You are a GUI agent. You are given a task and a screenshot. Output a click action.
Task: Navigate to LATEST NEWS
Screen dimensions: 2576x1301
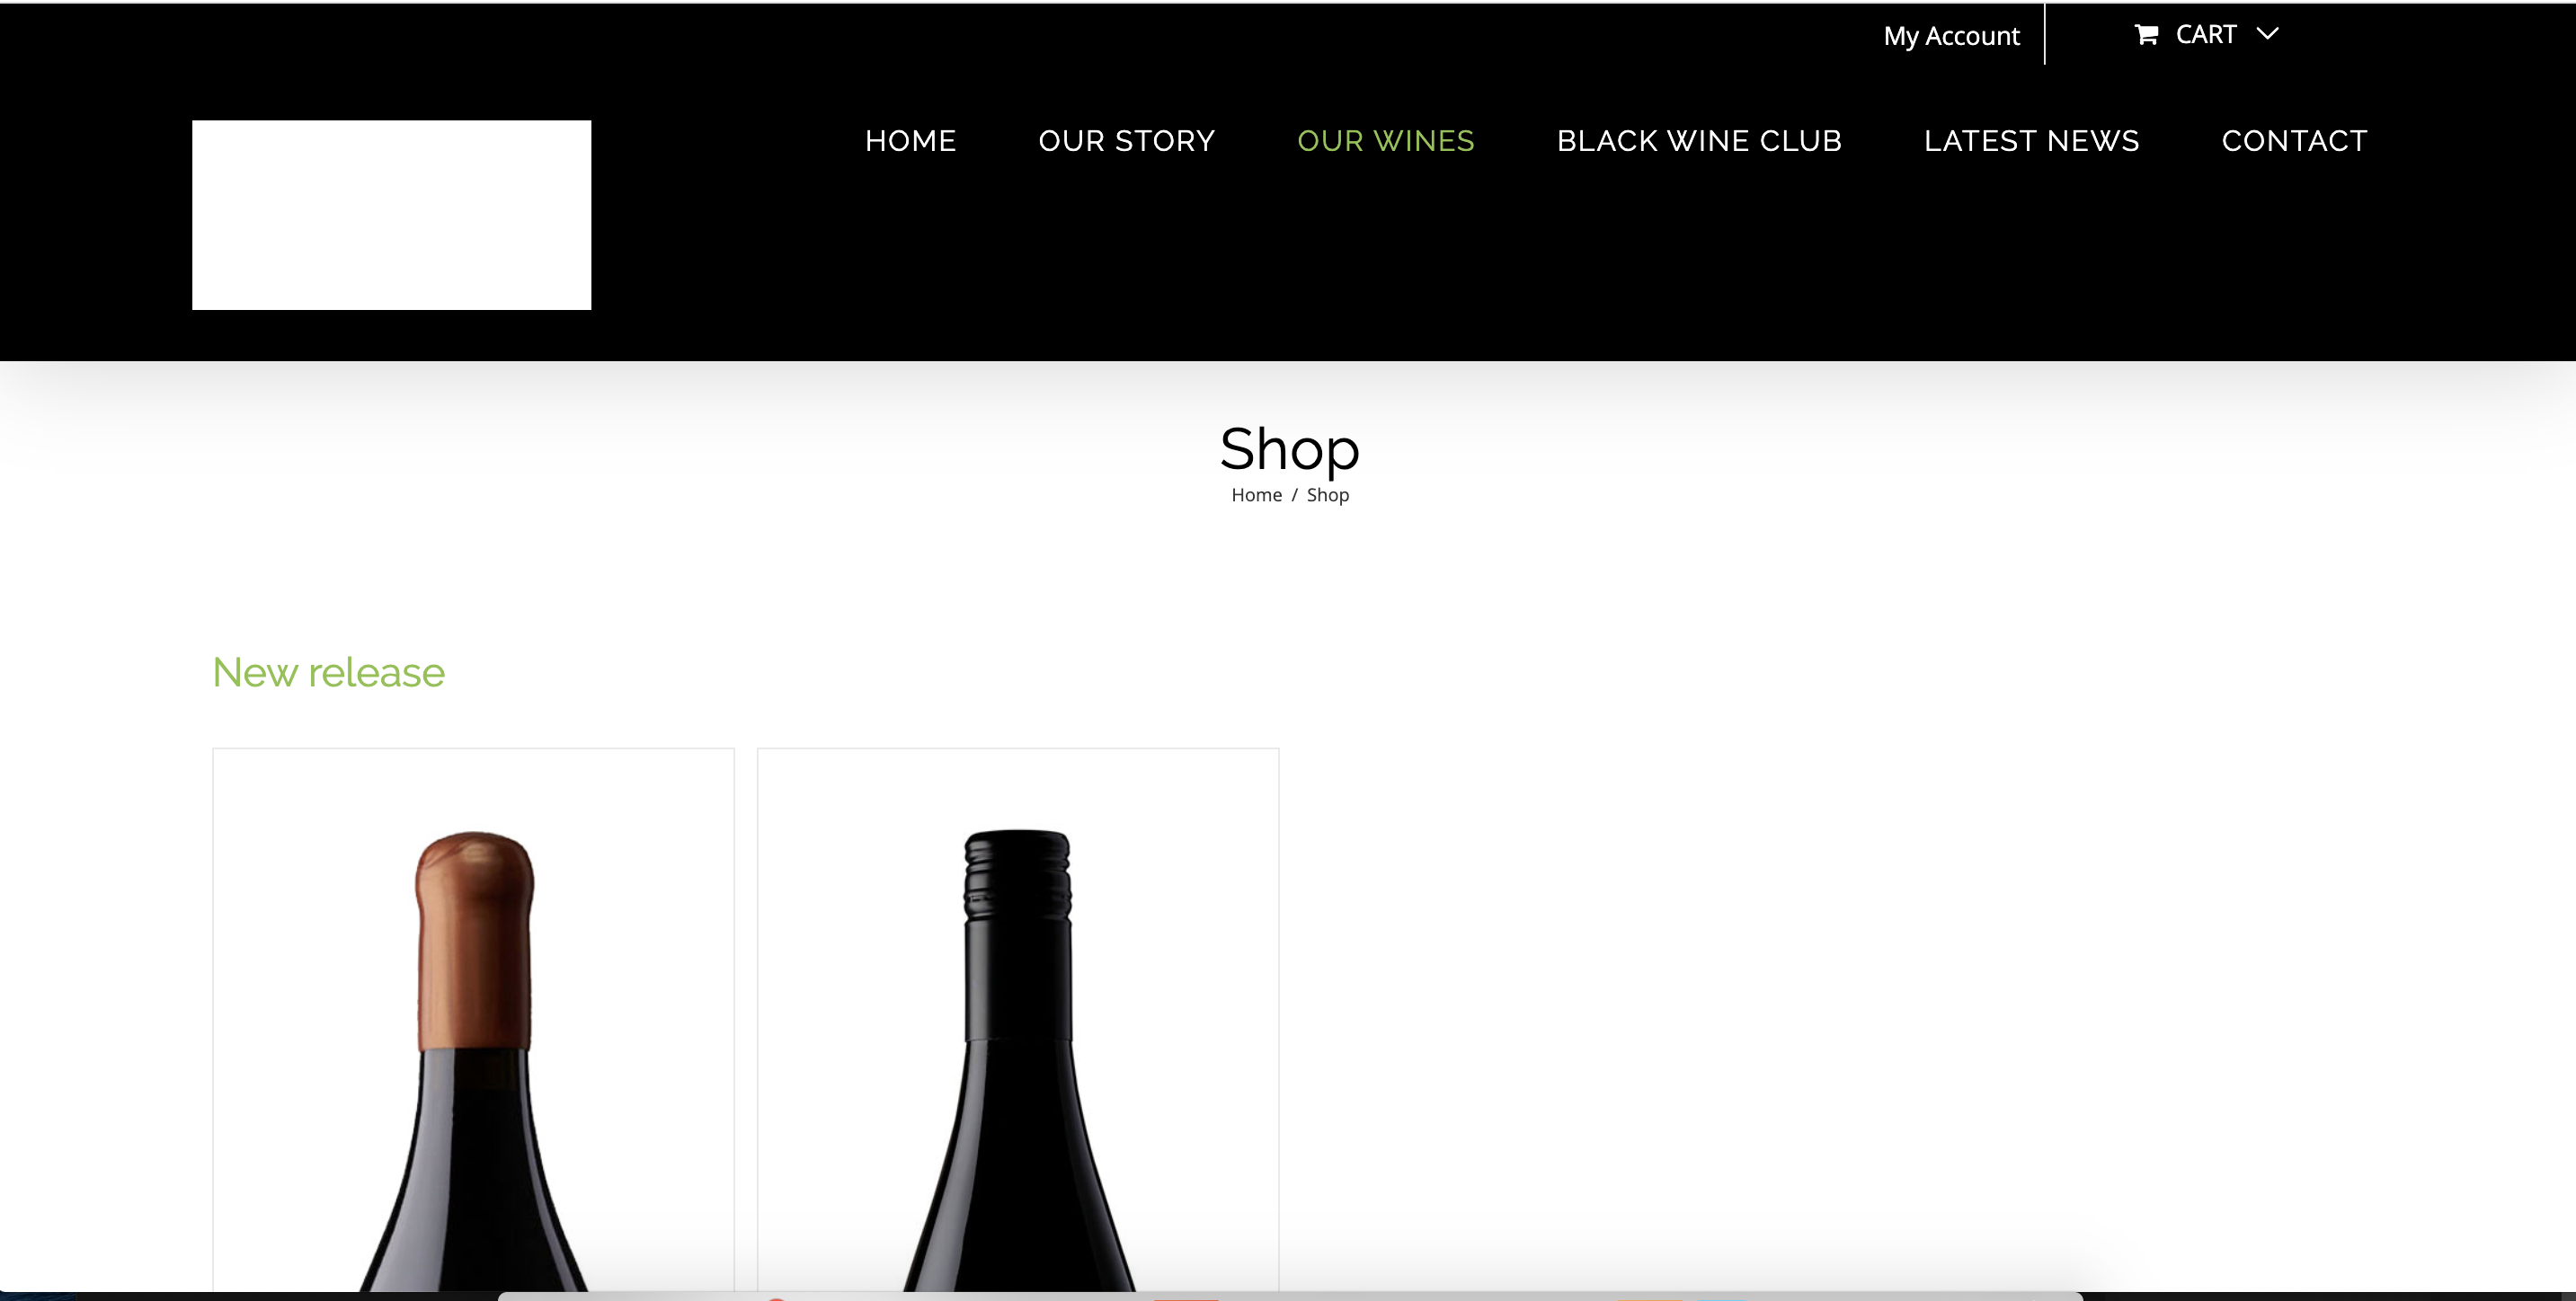(2031, 141)
